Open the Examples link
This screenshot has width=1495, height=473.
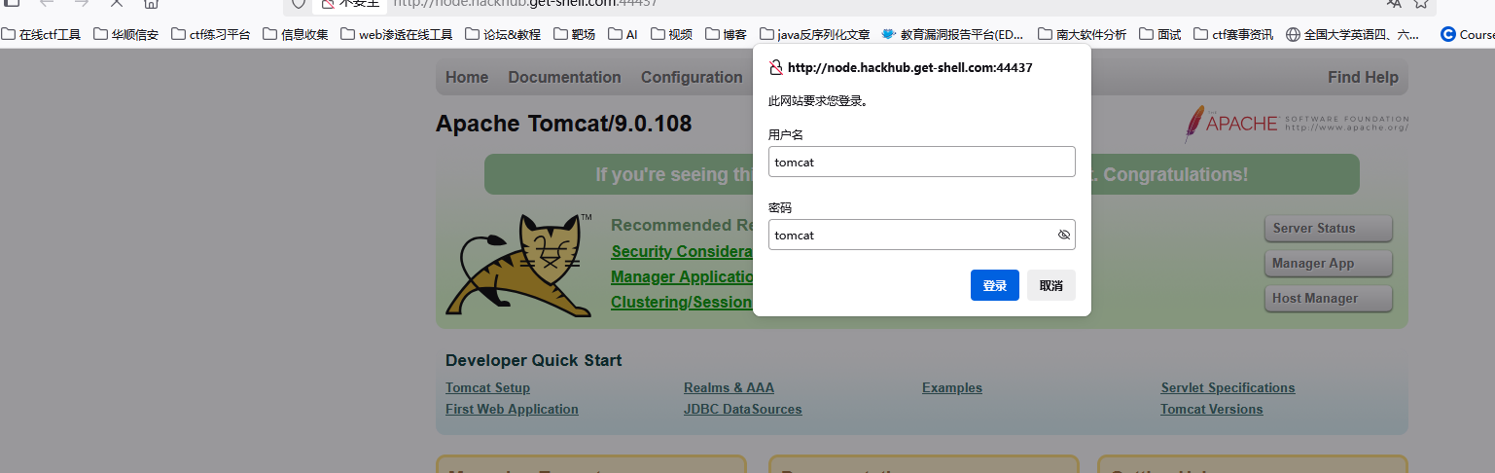pos(952,387)
